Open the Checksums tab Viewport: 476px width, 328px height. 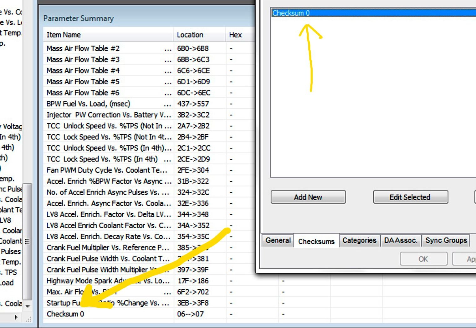(316, 241)
